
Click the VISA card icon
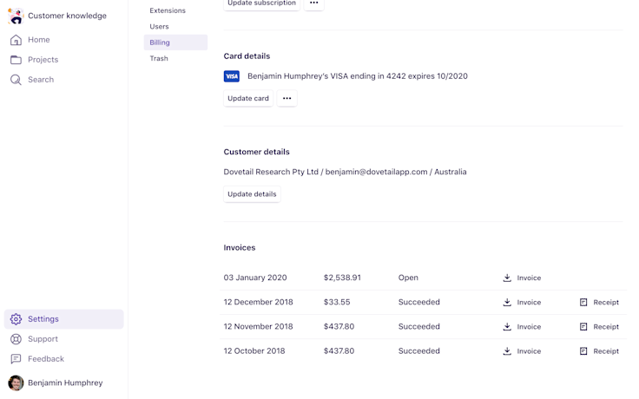(x=232, y=76)
